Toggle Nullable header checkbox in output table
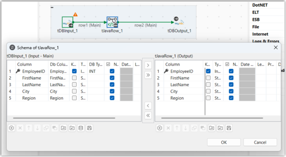The image size is (286, 157). click(227, 64)
